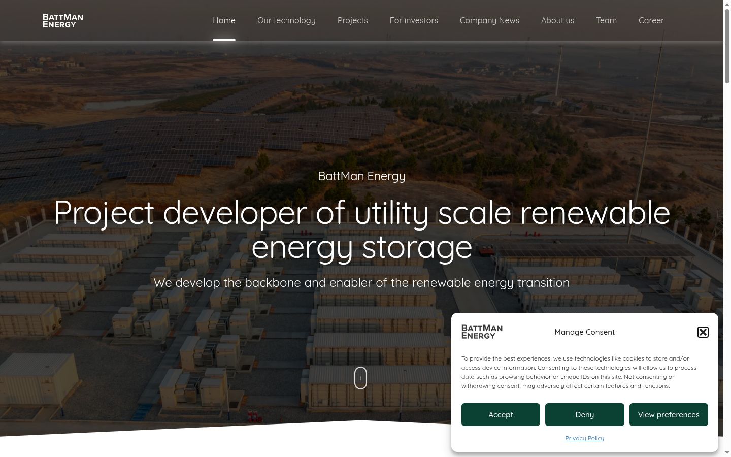
Task: Open the About us page
Action: (557, 20)
